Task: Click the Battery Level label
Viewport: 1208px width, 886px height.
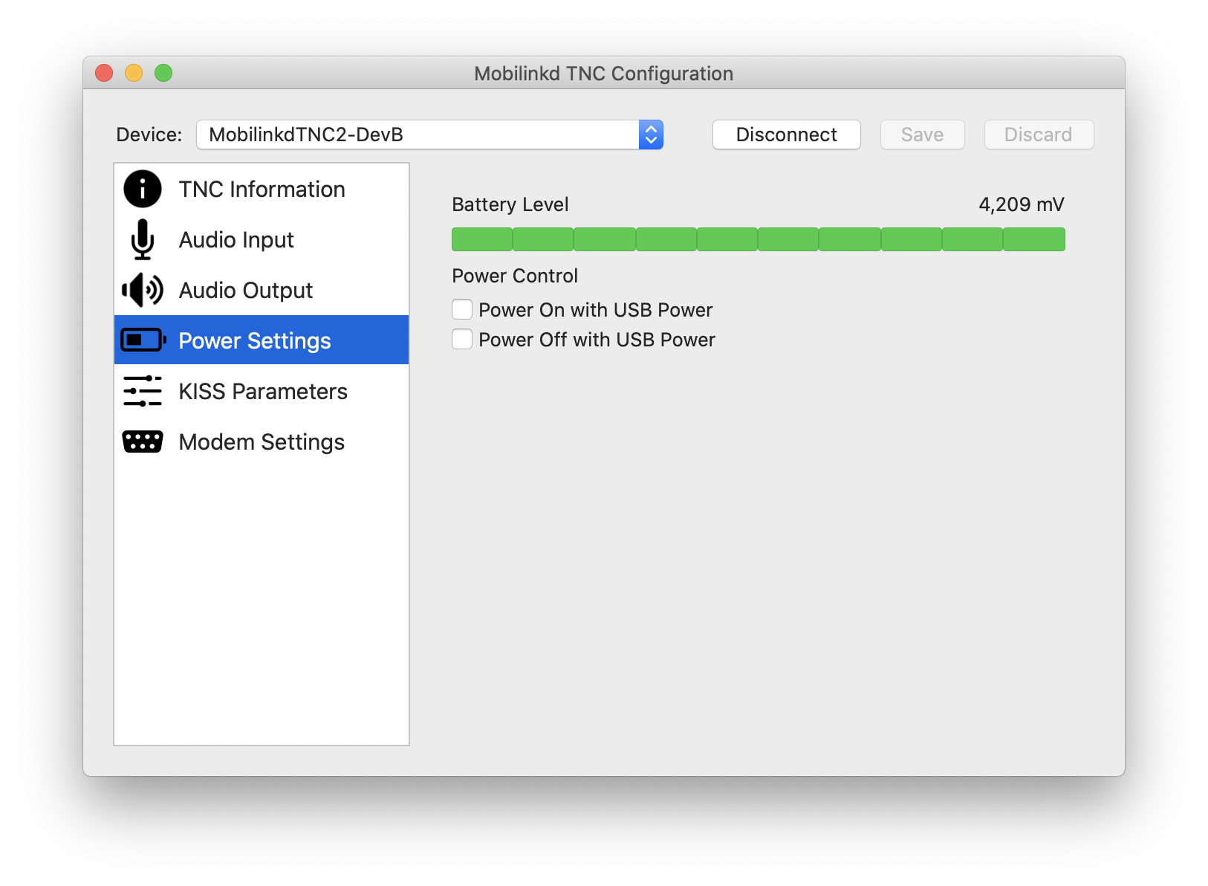Action: point(510,204)
